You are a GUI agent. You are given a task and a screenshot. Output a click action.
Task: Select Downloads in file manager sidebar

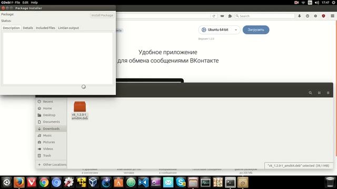pyautogui.click(x=51, y=129)
